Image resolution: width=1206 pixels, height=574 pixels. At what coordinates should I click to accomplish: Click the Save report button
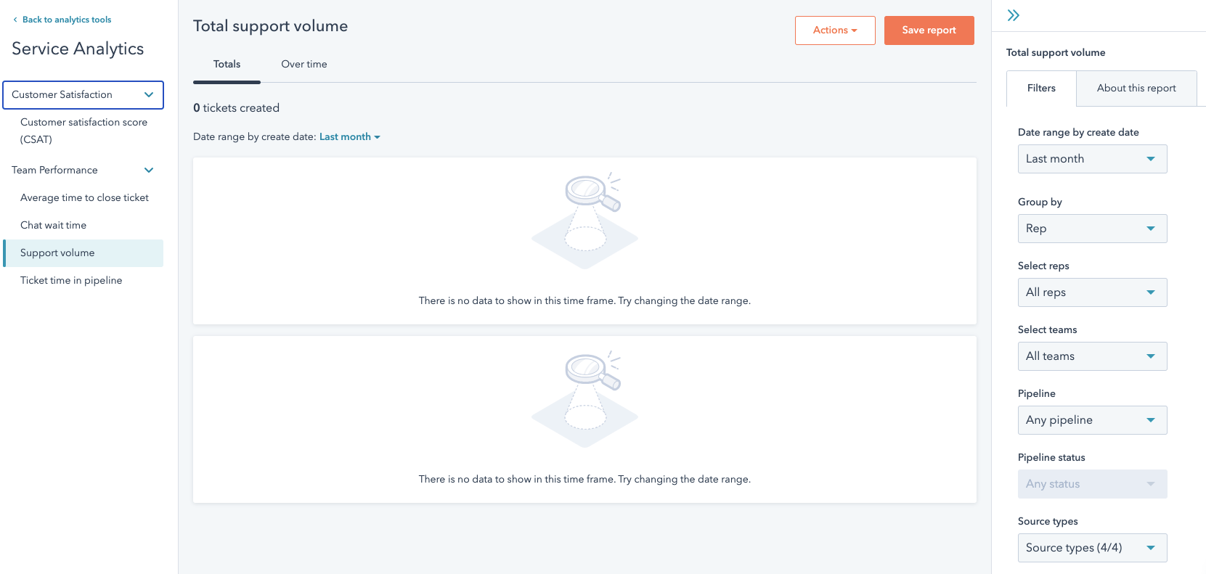coord(929,30)
